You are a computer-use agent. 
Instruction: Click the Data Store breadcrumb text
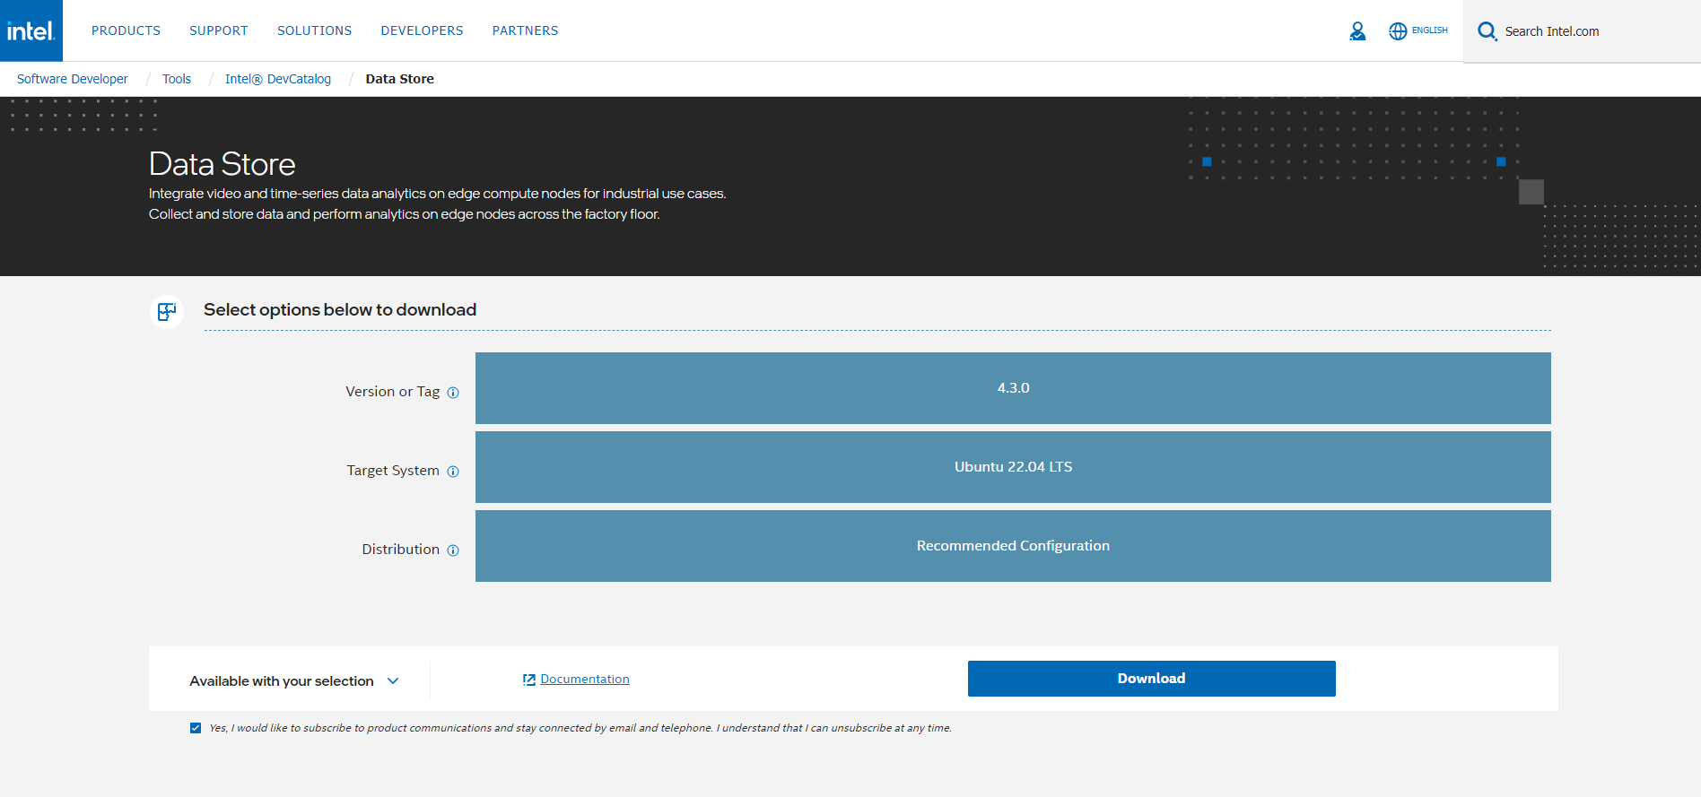399,79
